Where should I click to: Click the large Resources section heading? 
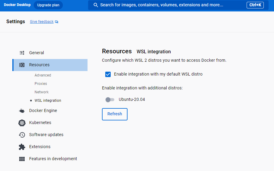coord(117,51)
